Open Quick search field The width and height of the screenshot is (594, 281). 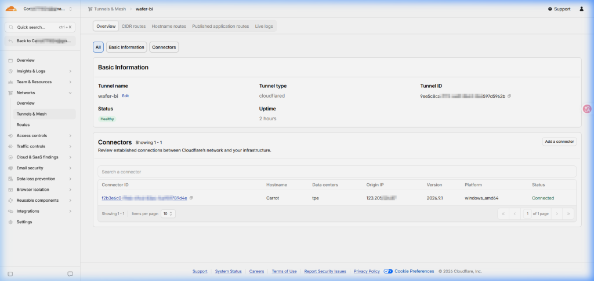[40, 27]
